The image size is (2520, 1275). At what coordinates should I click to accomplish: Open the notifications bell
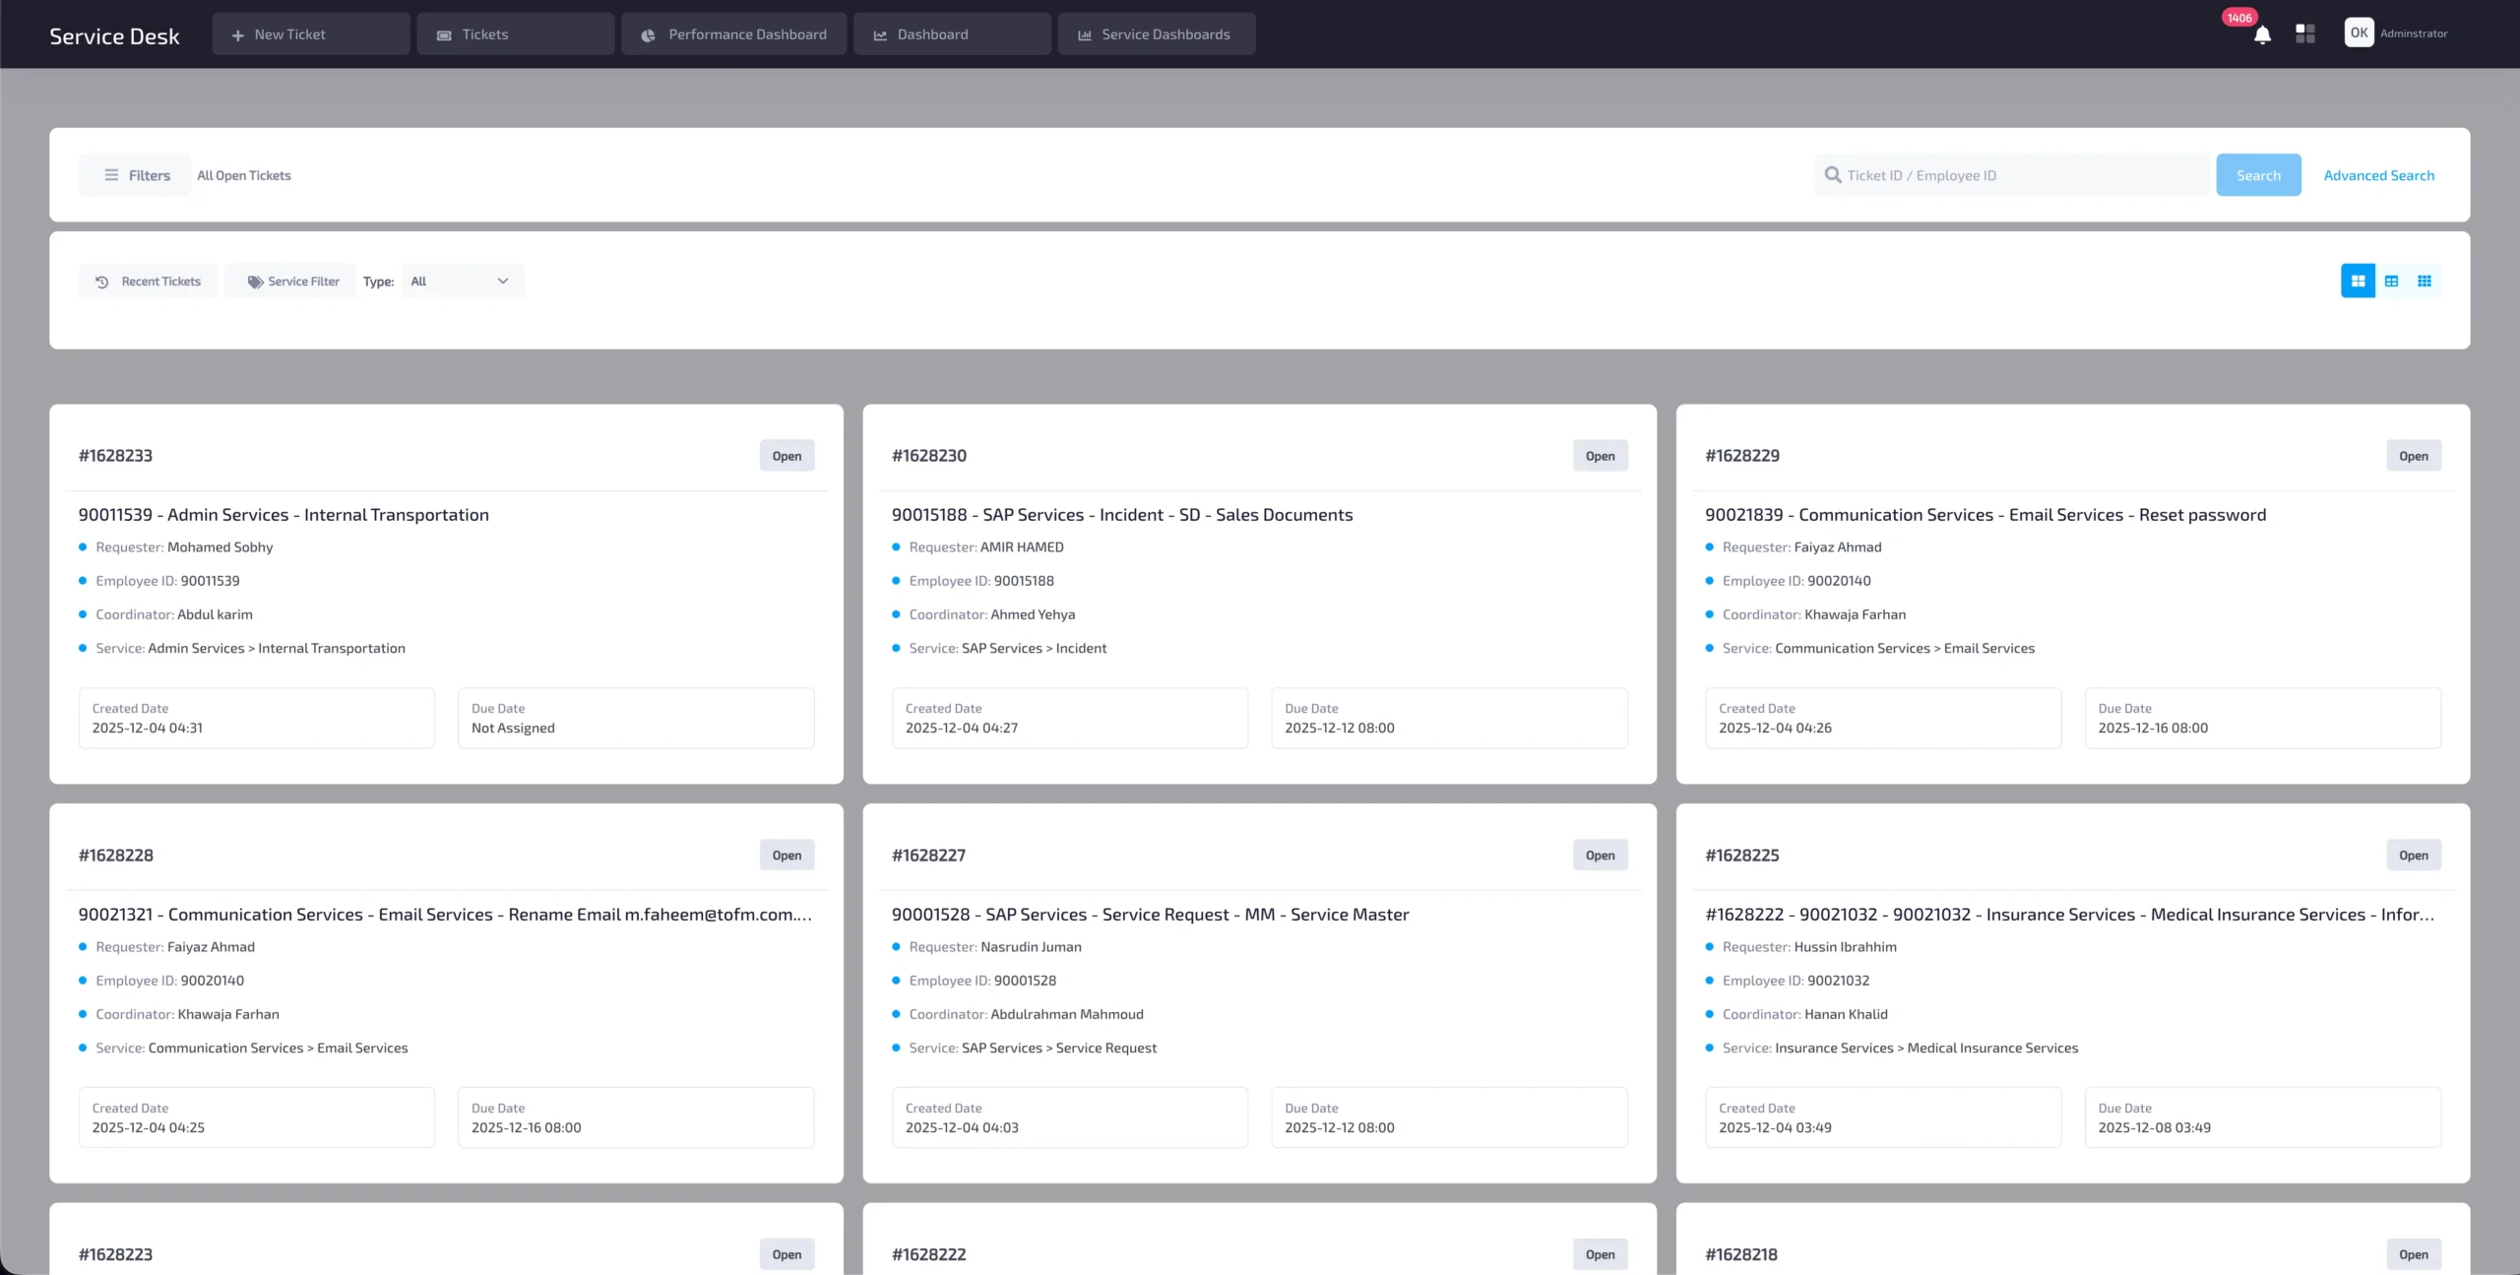2262,35
